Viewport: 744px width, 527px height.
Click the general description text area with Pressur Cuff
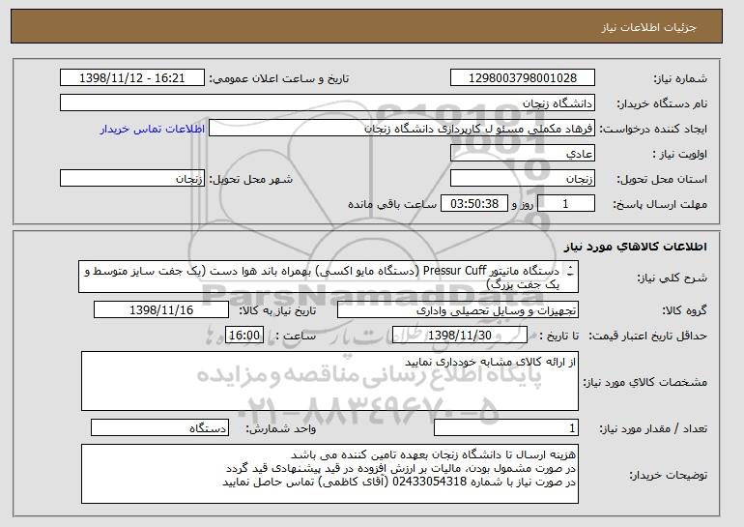(x=329, y=277)
